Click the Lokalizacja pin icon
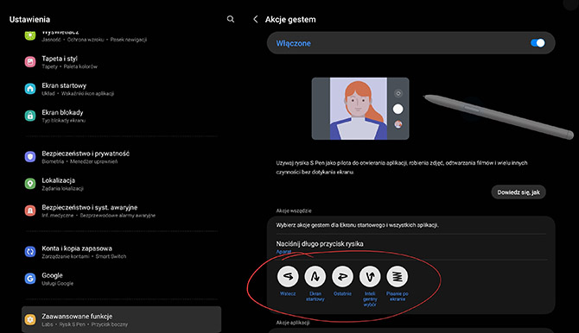579x333 pixels. point(30,184)
